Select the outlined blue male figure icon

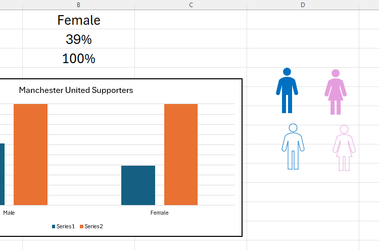(293, 146)
